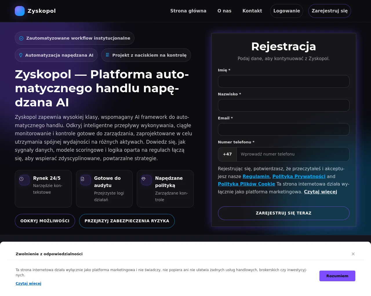Click the diamond icon on Napędzane polityką
Image resolution: width=371 pixels, height=296 pixels.
(143, 179)
